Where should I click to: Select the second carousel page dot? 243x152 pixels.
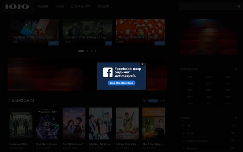tap(87, 51)
